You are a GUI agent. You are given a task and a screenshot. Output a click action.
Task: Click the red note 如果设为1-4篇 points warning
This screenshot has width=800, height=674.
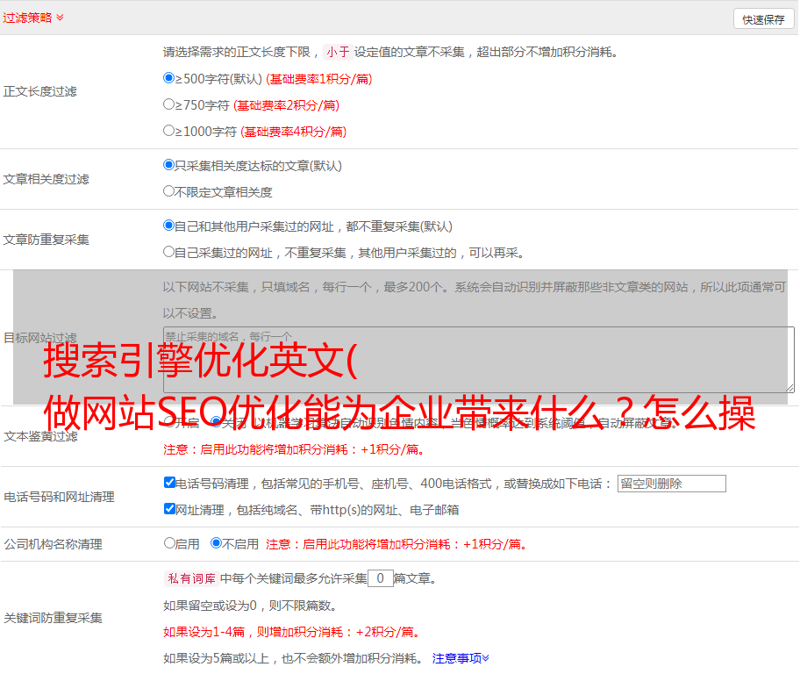293,632
